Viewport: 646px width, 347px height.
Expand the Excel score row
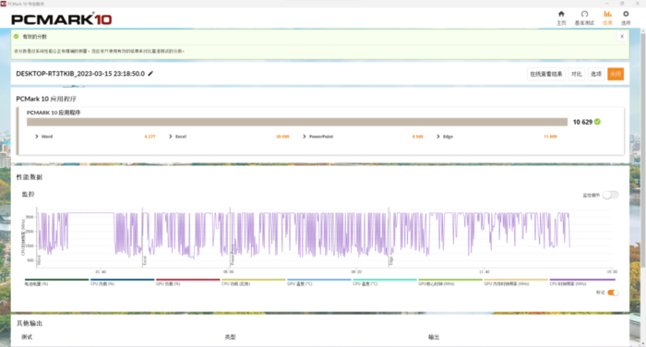point(171,137)
